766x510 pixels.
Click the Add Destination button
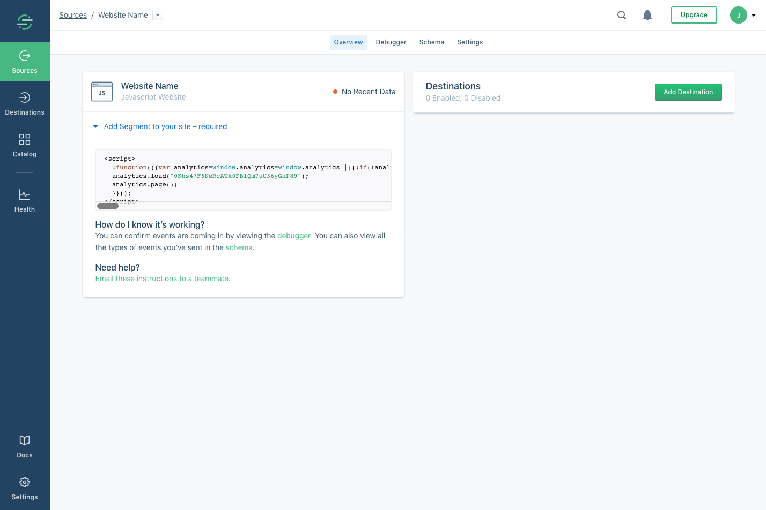pyautogui.click(x=688, y=92)
